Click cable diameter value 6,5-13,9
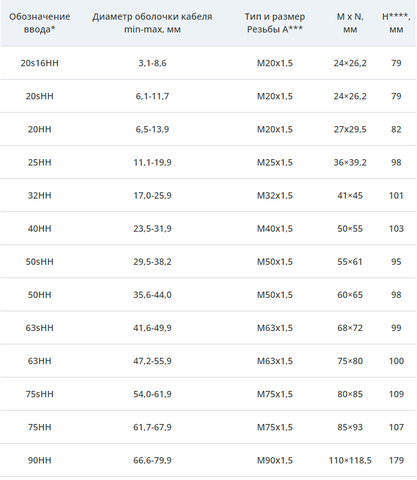 [x=152, y=129]
